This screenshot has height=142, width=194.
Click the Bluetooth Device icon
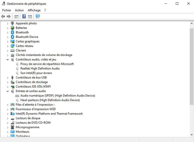pos(12,37)
